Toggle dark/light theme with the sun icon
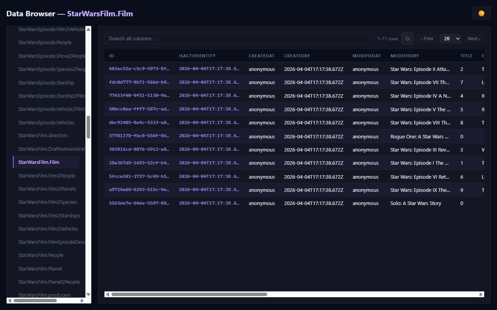The width and height of the screenshot is (497, 310). [481, 13]
